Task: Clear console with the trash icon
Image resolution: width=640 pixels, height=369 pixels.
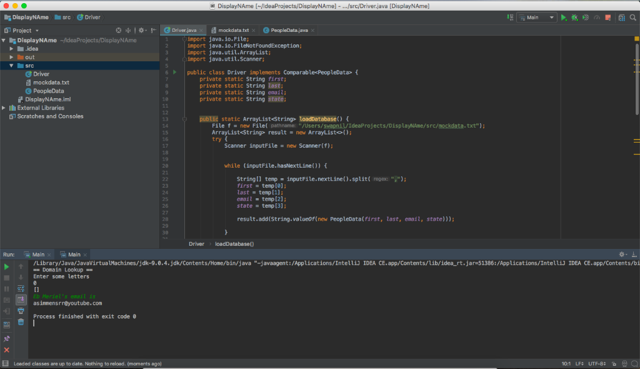Action: 21,322
